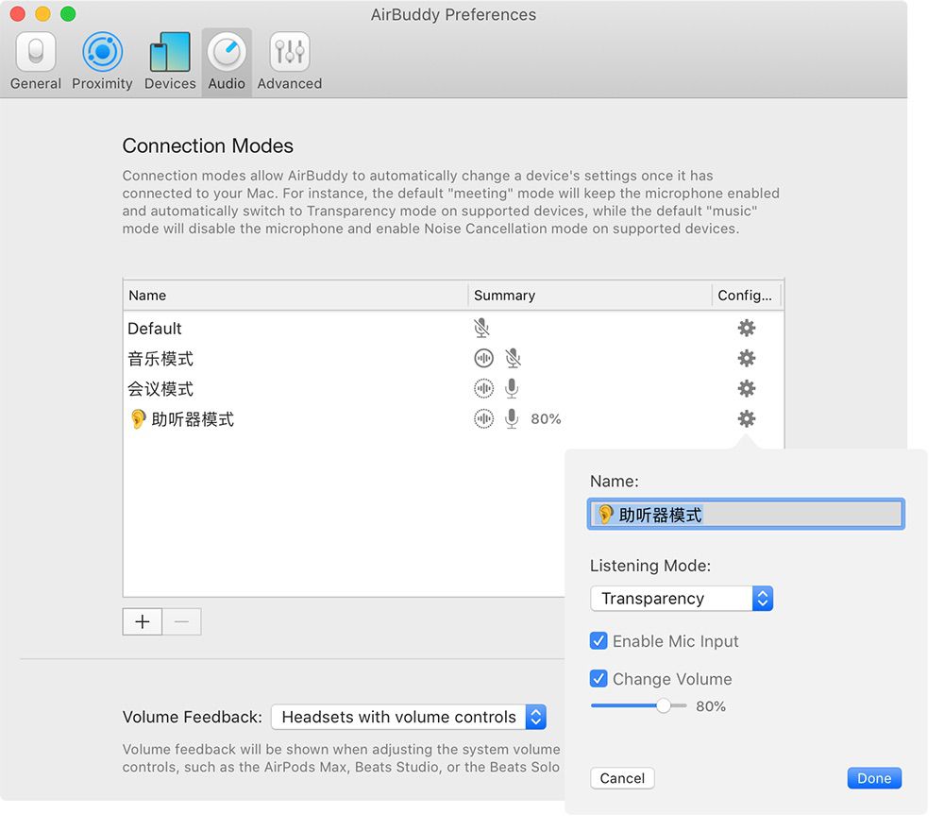The width and height of the screenshot is (944, 831).
Task: Go to the Advanced tab
Action: click(290, 61)
